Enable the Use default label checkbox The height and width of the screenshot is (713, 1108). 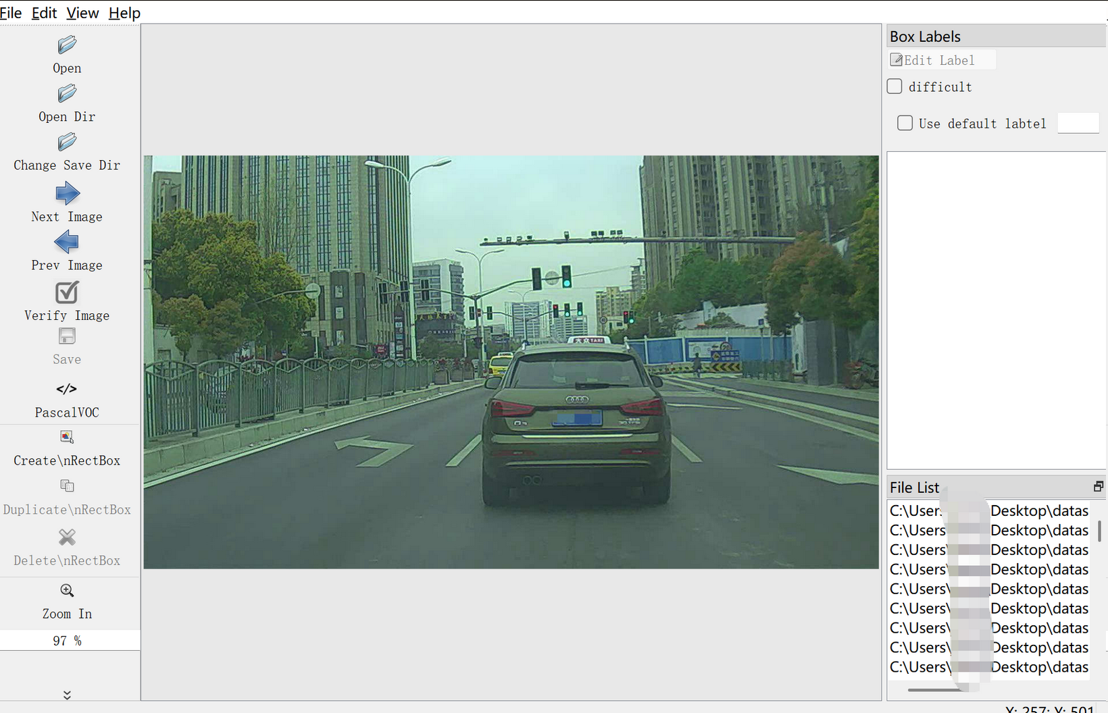pyautogui.click(x=905, y=123)
